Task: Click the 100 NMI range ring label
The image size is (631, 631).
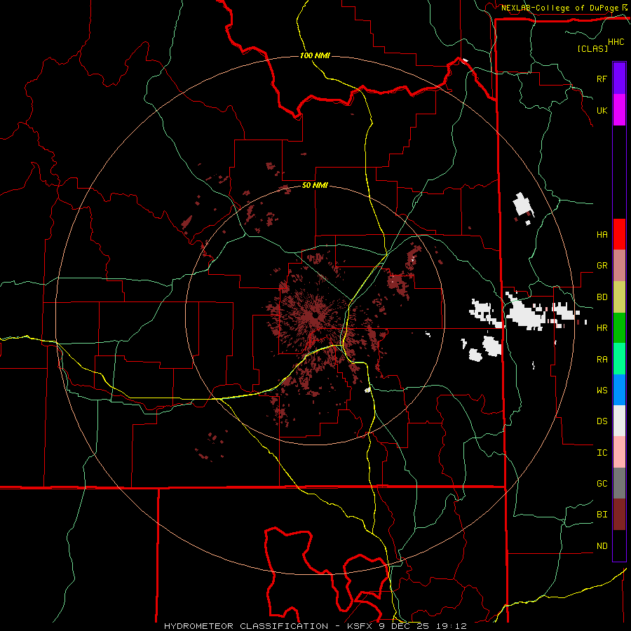Action: (315, 55)
